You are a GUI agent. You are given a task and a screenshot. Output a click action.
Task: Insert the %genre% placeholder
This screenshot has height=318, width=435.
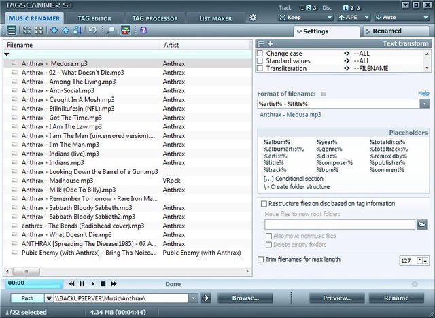pos(329,149)
